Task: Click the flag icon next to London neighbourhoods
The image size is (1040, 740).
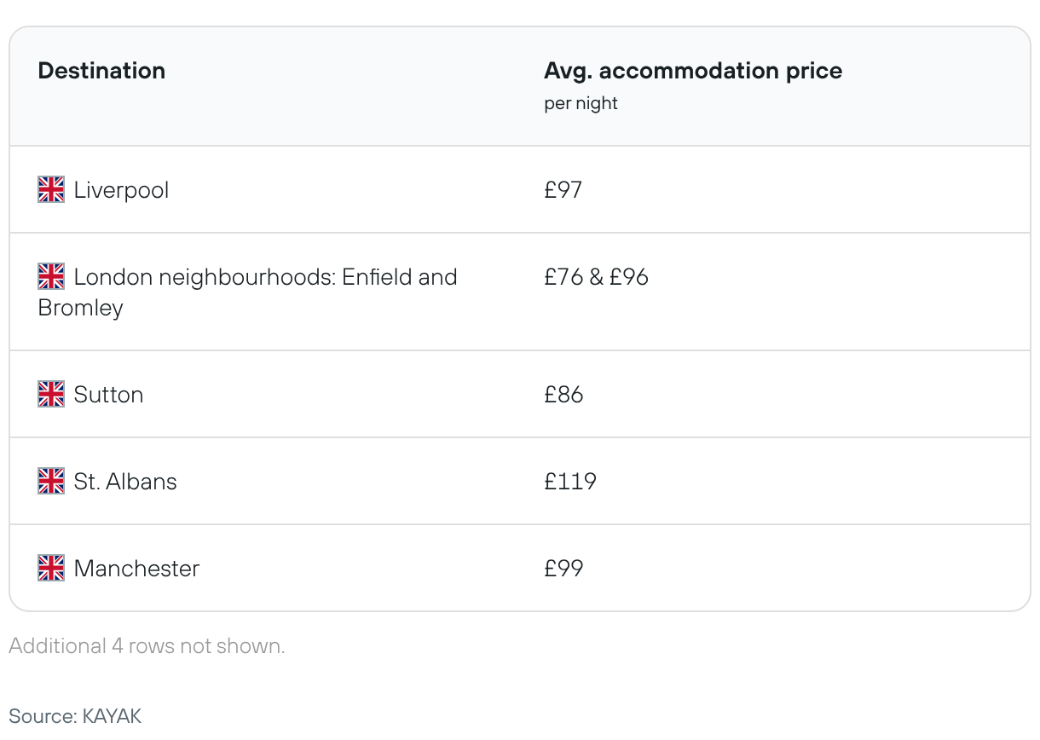Action: (x=51, y=276)
